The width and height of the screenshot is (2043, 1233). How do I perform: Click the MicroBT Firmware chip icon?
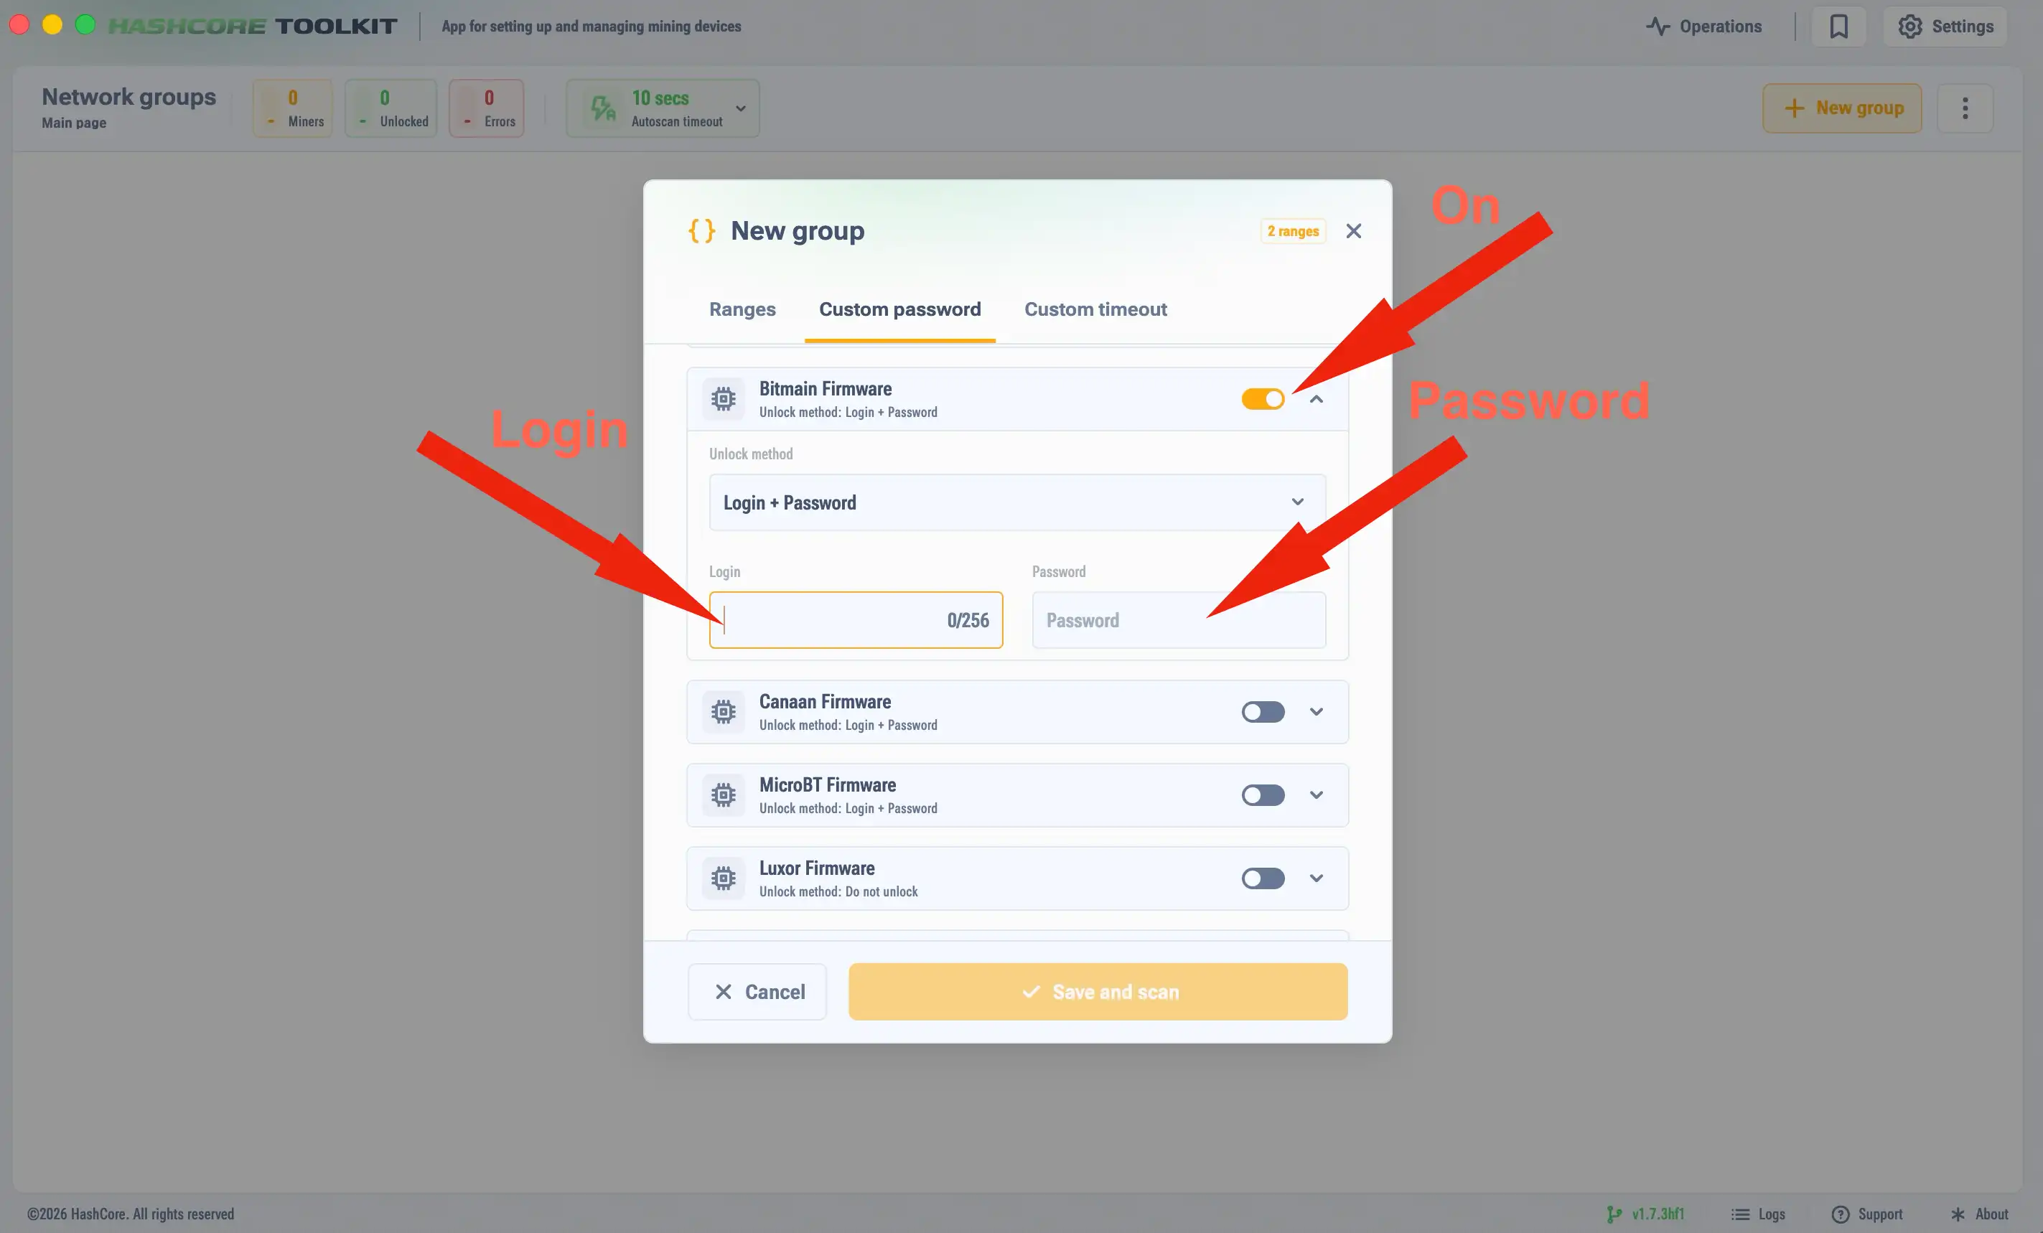point(723,794)
